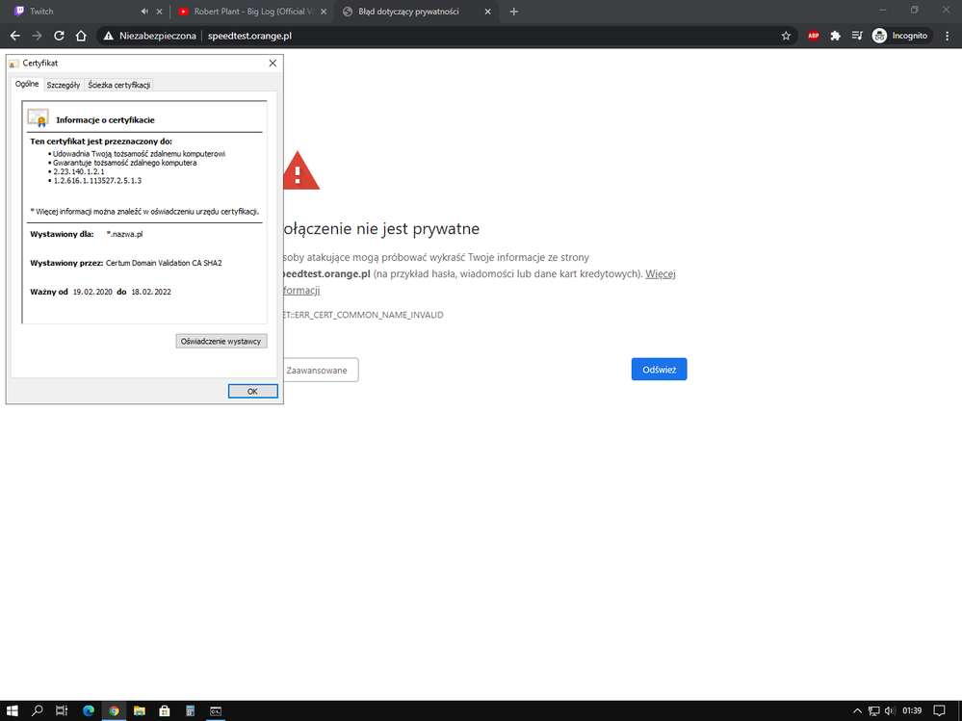Image resolution: width=962 pixels, height=721 pixels.
Task: Open the command prompt taskbar icon
Action: 216,710
